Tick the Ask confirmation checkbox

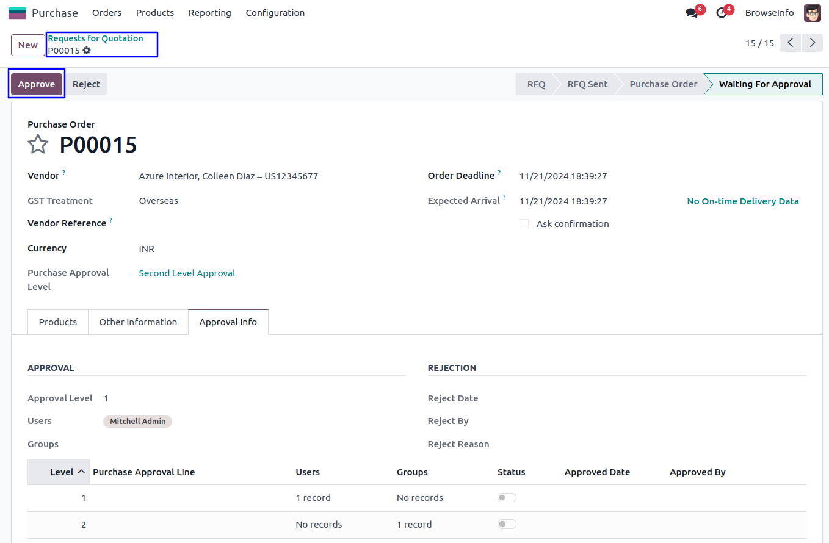(x=524, y=224)
